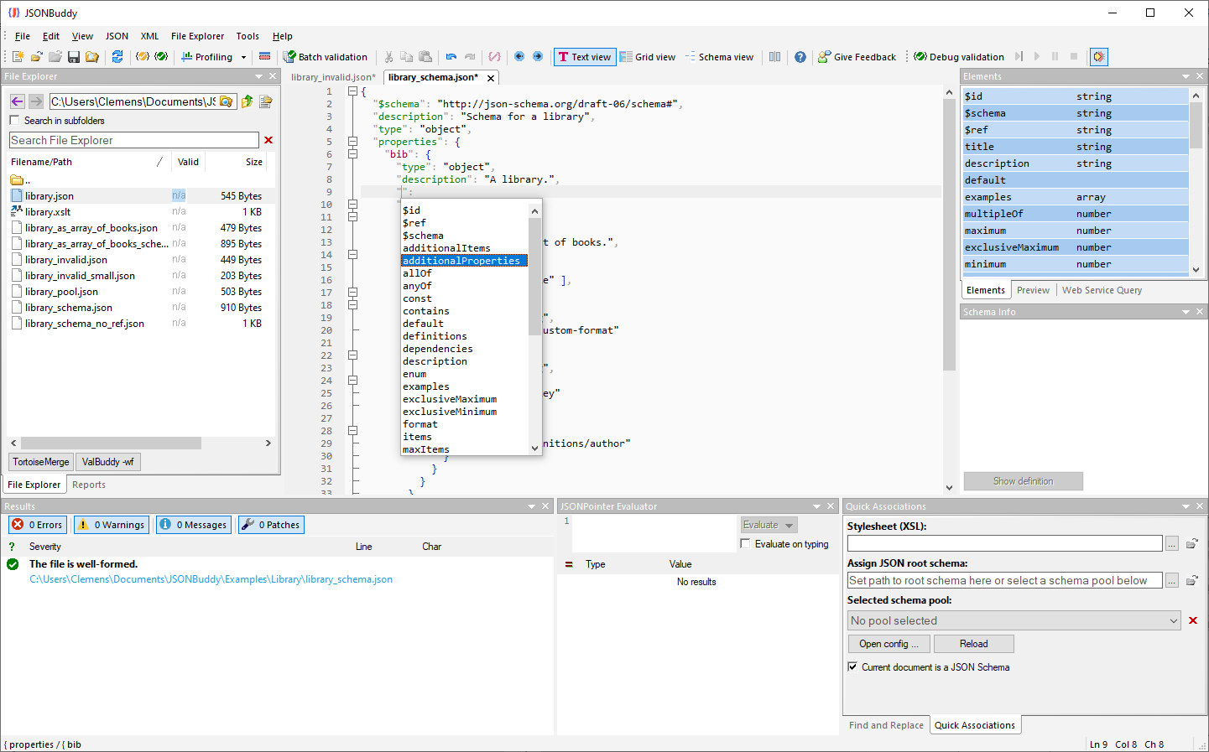Clear selected schema pool with red X

click(1193, 620)
